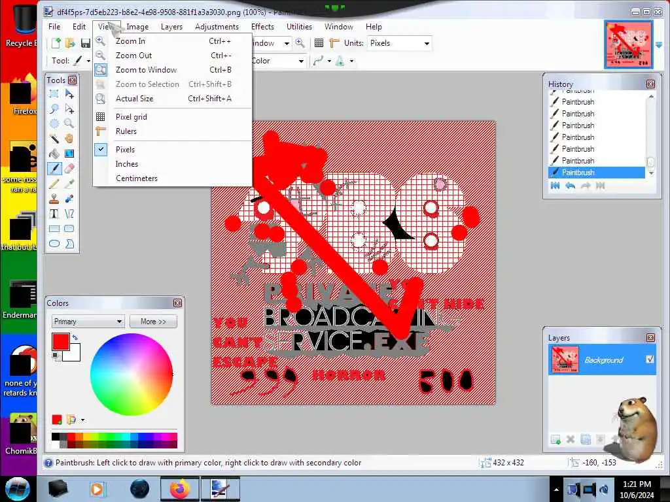Image resolution: width=670 pixels, height=502 pixels.
Task: Select the Rounded Rectangle tool
Action: 69,229
